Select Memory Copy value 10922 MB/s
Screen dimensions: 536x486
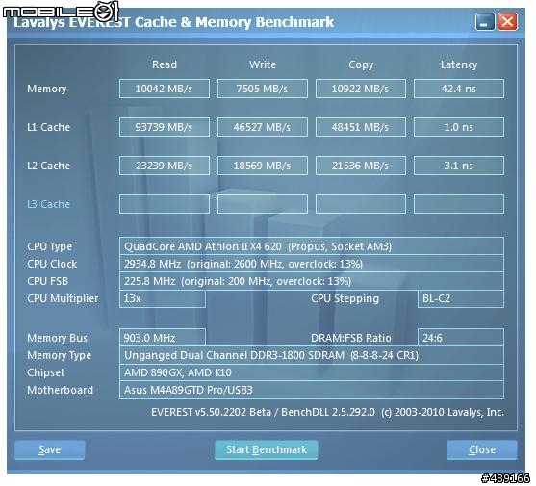click(x=361, y=89)
